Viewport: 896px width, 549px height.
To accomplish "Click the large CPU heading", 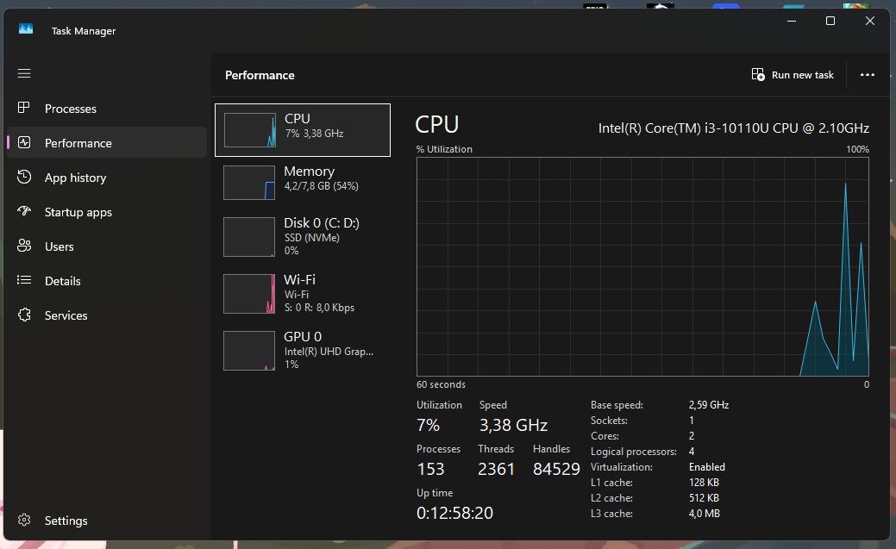I will (x=437, y=125).
